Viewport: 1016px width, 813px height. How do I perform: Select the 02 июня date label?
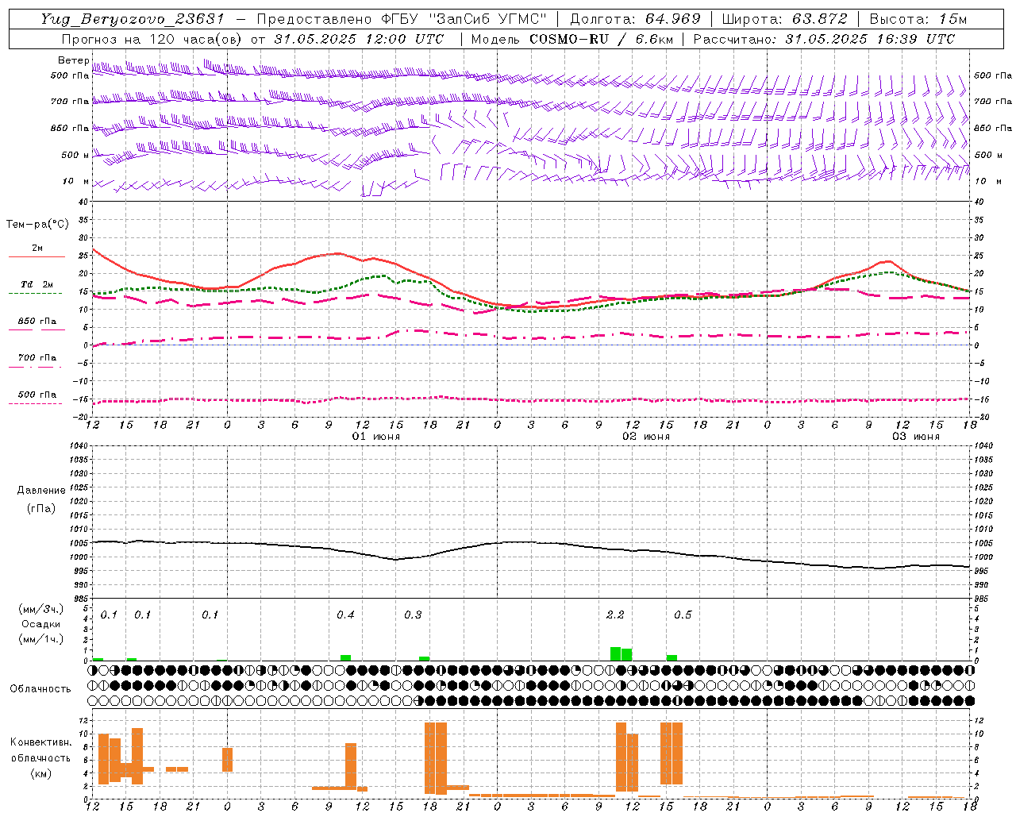[646, 437]
